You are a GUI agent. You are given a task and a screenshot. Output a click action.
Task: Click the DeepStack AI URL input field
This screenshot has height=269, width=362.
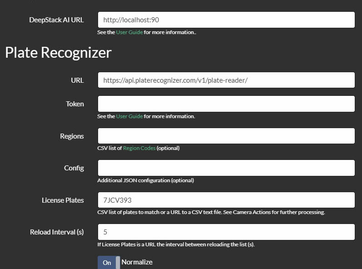click(x=226, y=20)
